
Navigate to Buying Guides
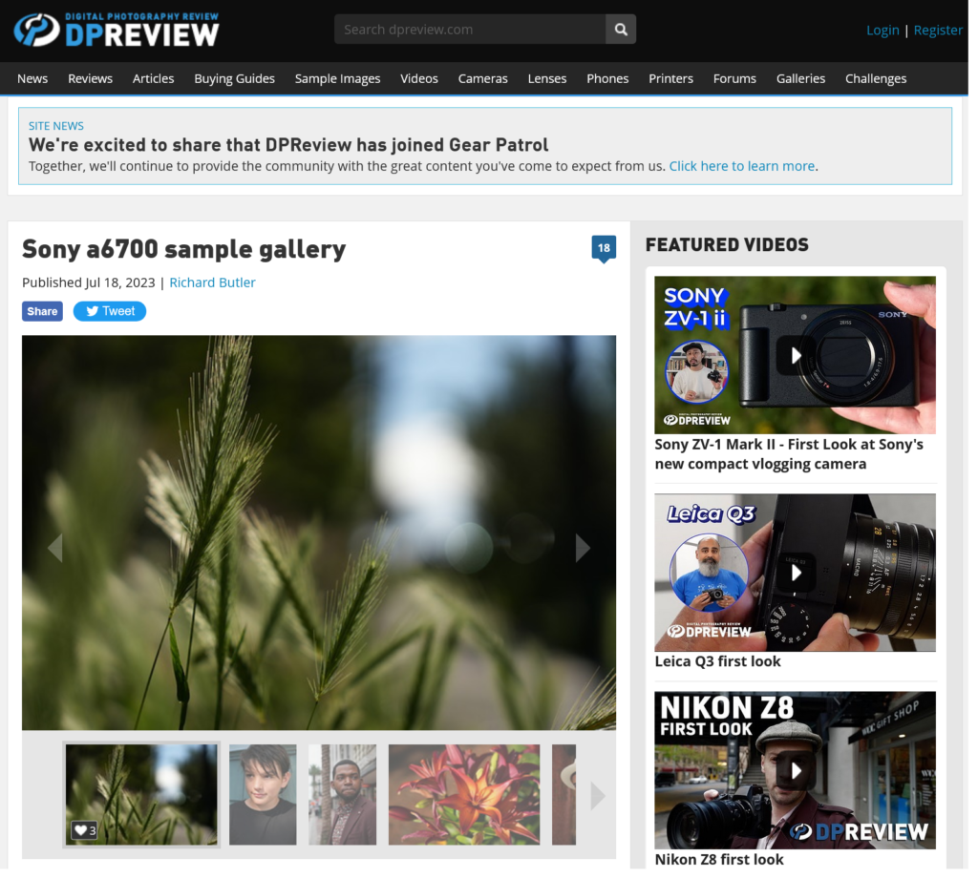pos(234,78)
